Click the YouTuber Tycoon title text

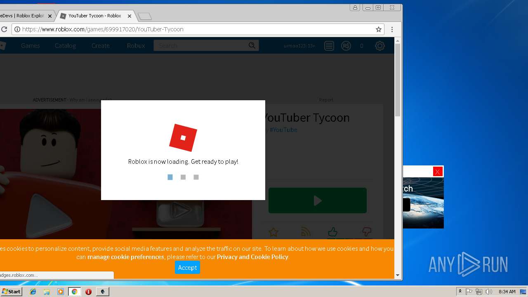306,118
